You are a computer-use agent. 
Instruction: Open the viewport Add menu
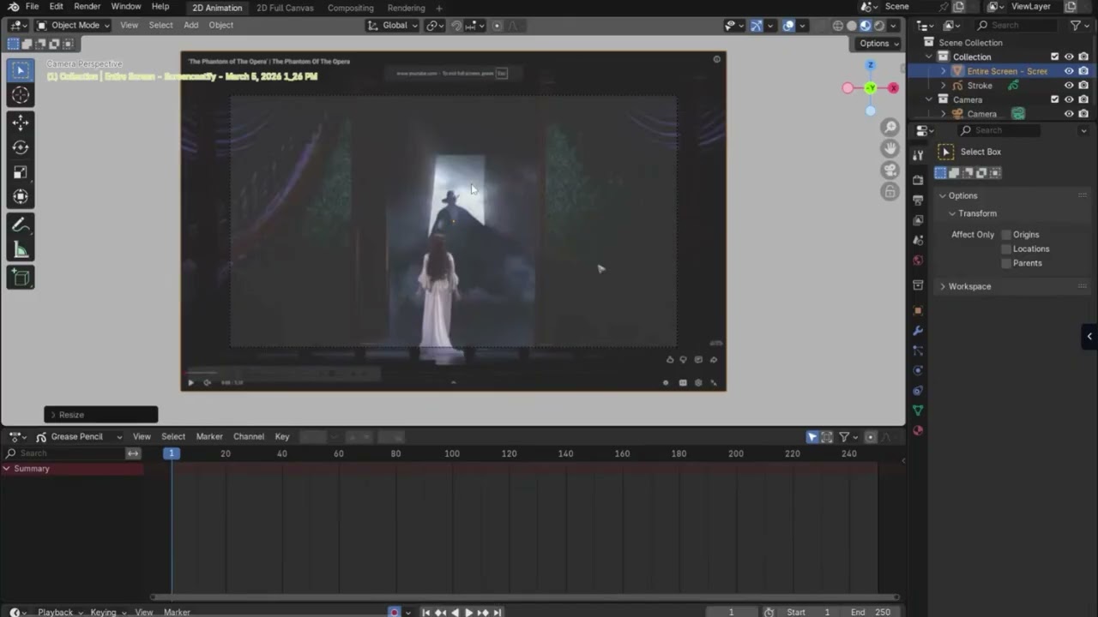point(190,26)
